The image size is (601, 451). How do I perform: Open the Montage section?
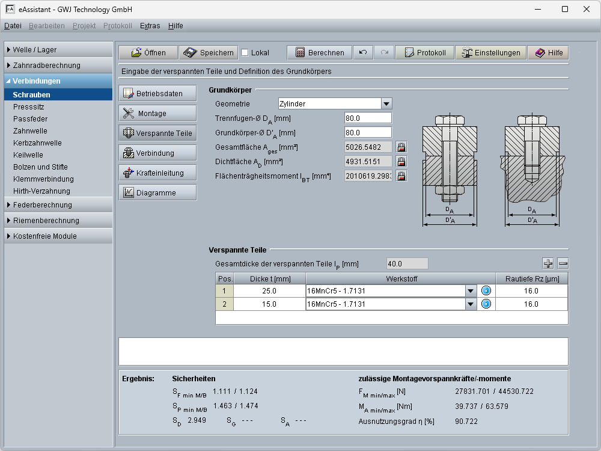click(157, 113)
